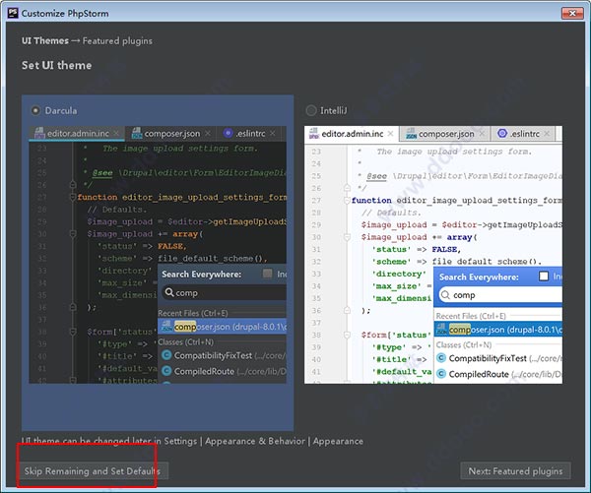Click the UI Themes breadcrumb step
Image resolution: width=591 pixels, height=493 pixels.
coord(45,40)
